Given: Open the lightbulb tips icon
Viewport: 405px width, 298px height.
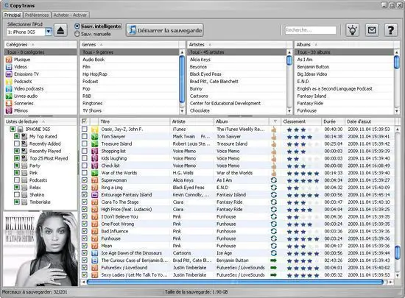Looking at the screenshot, I should 353,30.
